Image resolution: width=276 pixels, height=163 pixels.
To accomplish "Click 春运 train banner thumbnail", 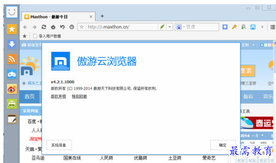I will point(257,123).
